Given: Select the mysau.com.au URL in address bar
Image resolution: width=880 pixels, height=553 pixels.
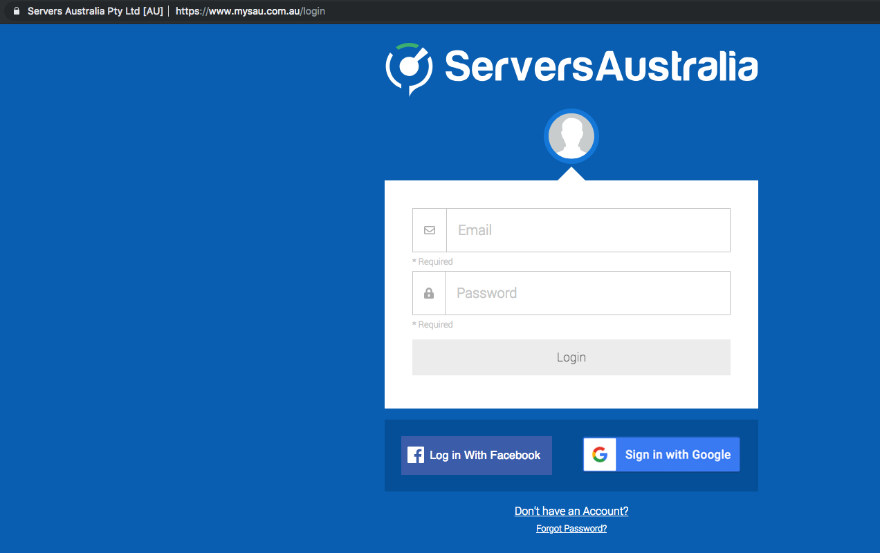Looking at the screenshot, I should point(250,11).
